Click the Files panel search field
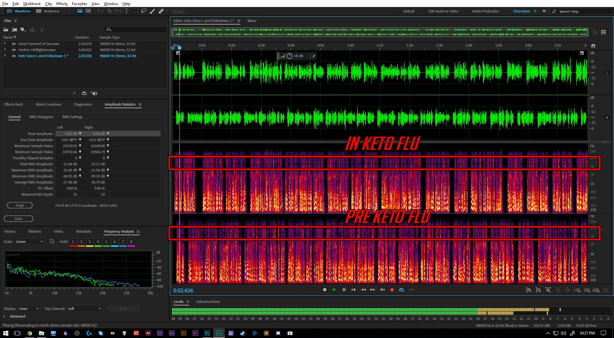The image size is (614, 338). click(136, 30)
